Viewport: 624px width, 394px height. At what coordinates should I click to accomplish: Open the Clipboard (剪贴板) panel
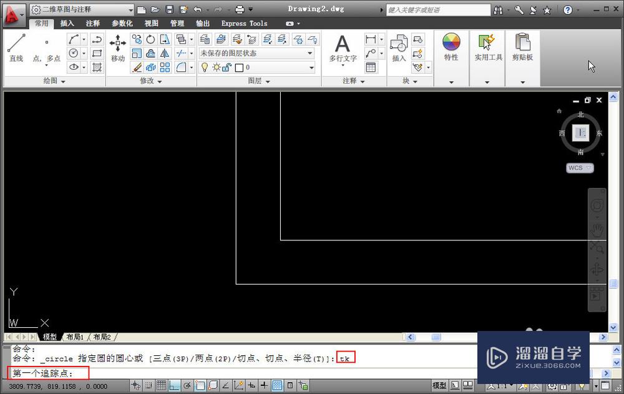(522, 47)
